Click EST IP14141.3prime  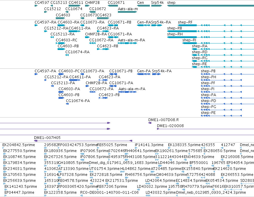[x=149, y=145]
